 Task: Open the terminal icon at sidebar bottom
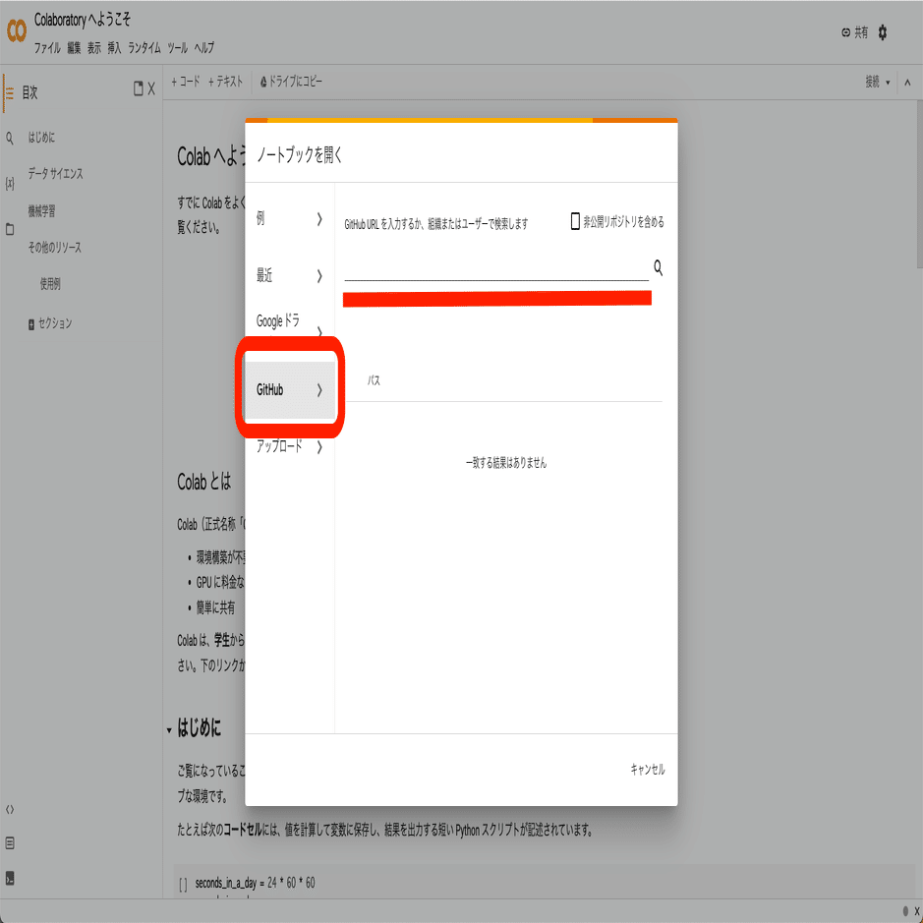(10, 878)
